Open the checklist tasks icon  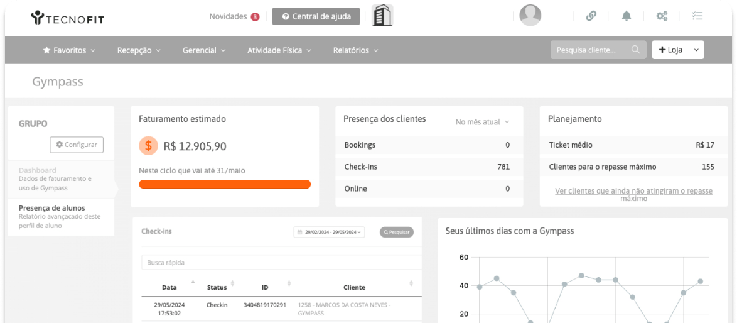697,16
